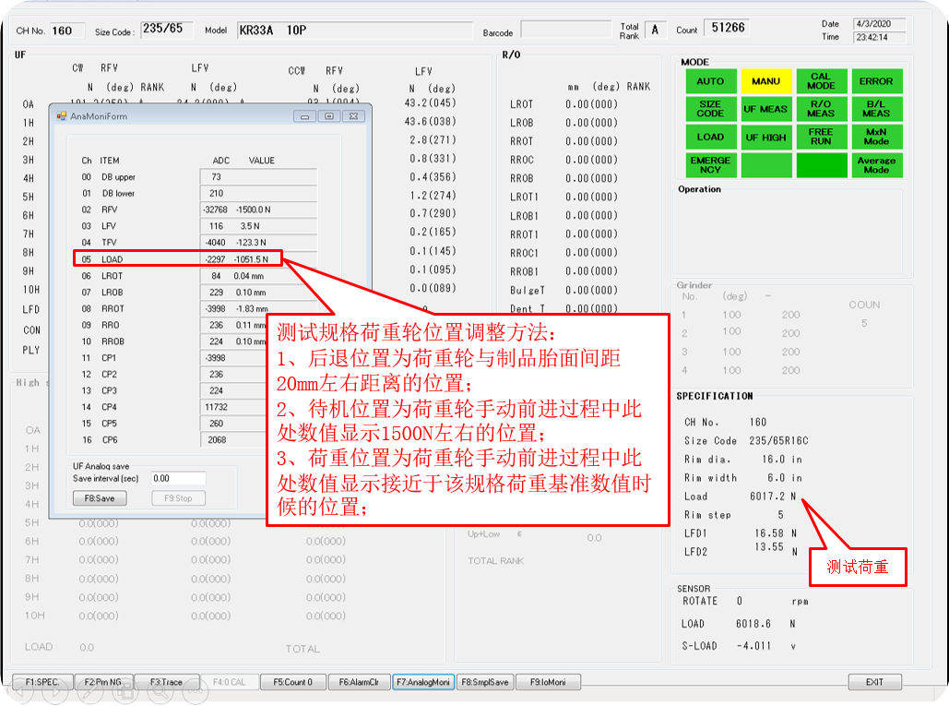
Task: Toggle the AUTO mode tile
Action: point(710,81)
